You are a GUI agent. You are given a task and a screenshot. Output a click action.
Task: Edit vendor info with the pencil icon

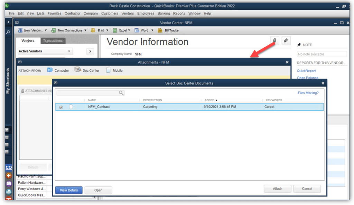point(286,40)
